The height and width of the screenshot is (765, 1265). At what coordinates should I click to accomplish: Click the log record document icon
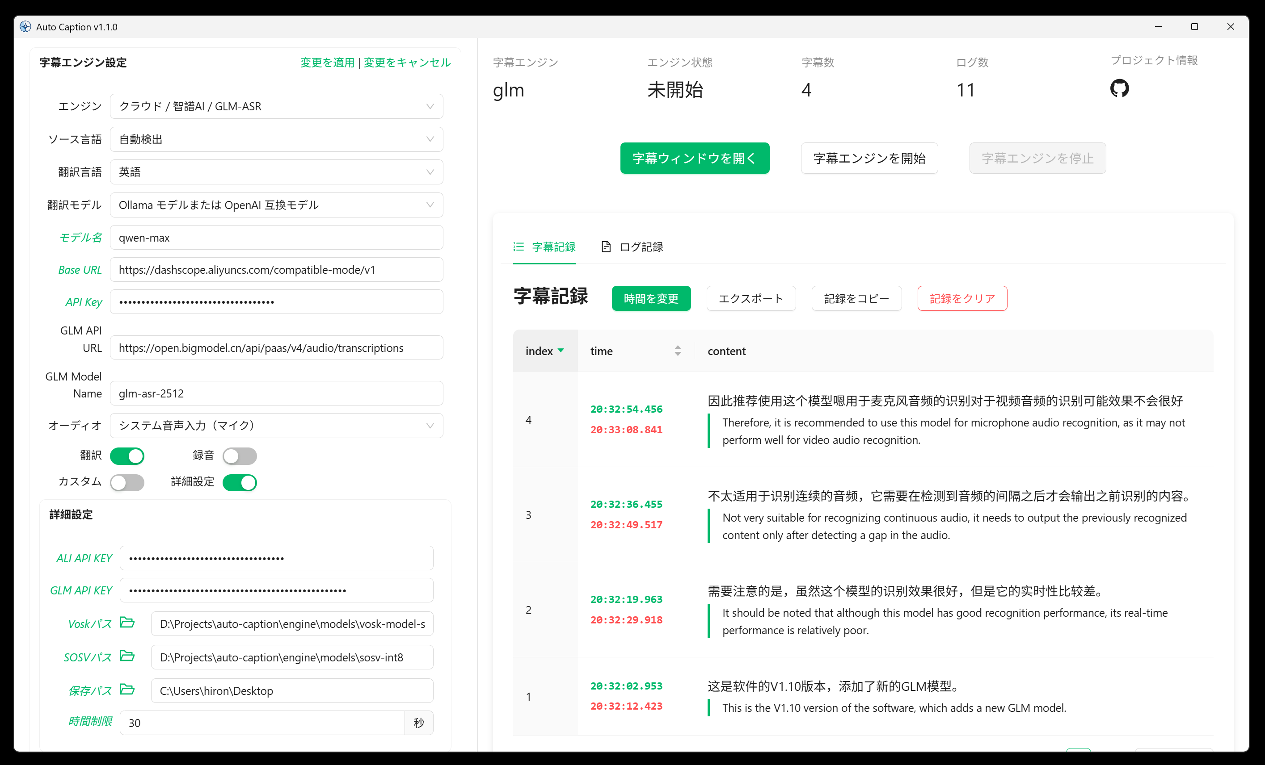point(606,247)
